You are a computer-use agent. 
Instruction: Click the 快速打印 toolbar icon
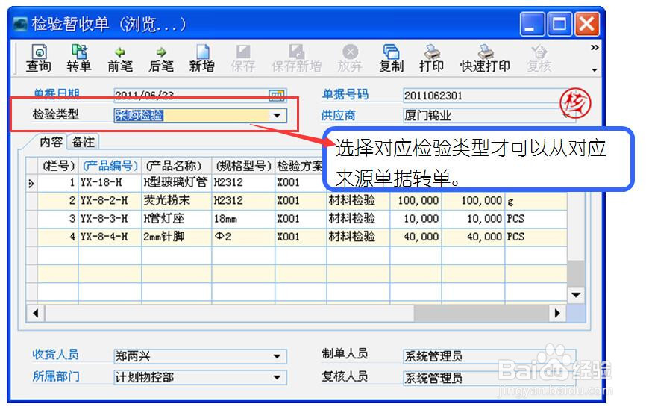[x=485, y=58]
